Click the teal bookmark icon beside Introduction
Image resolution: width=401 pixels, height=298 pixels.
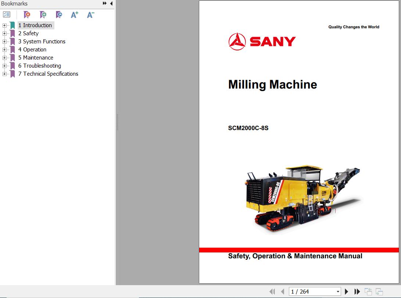click(x=12, y=25)
